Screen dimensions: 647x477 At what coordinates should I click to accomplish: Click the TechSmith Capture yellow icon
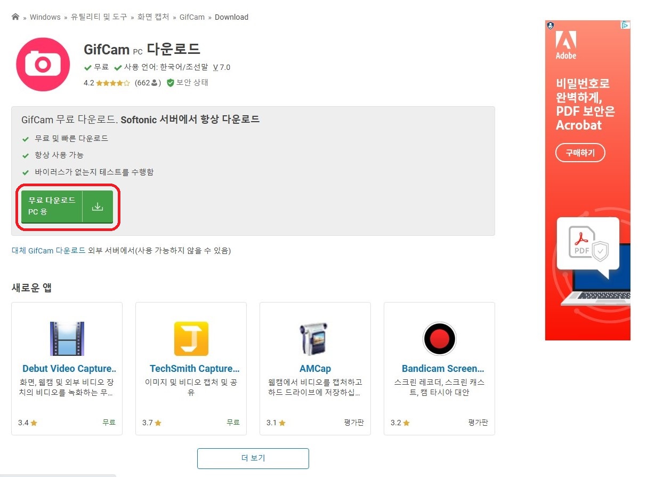click(191, 339)
